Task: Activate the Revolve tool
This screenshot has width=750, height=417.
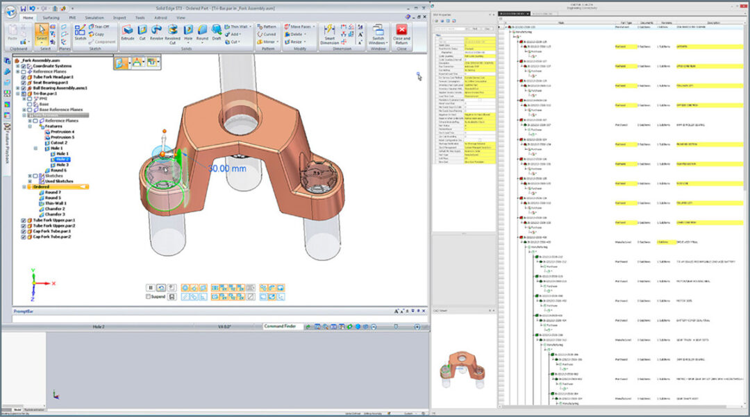Action: (157, 31)
